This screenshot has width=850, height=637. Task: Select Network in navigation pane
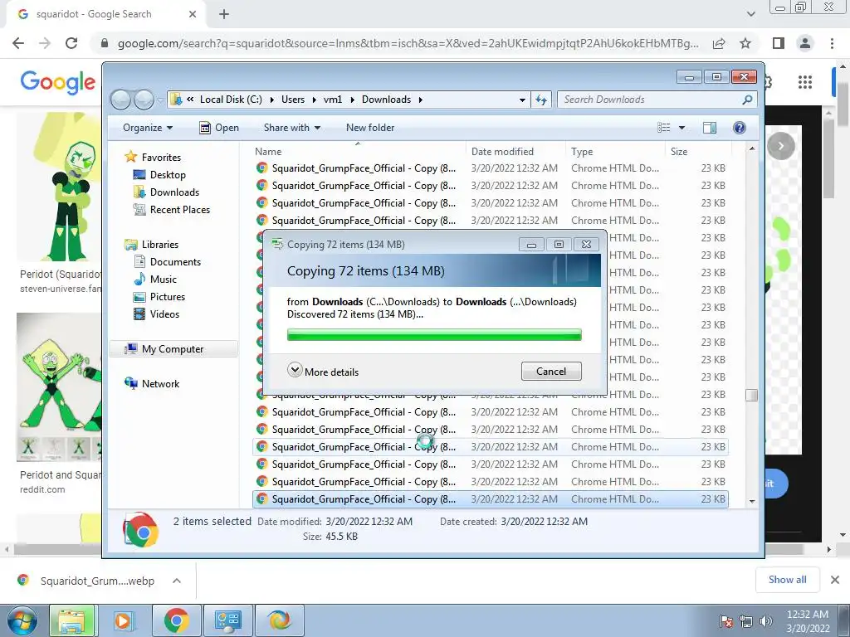click(160, 384)
